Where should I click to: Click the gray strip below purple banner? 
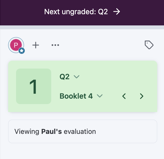(x=82, y=27)
